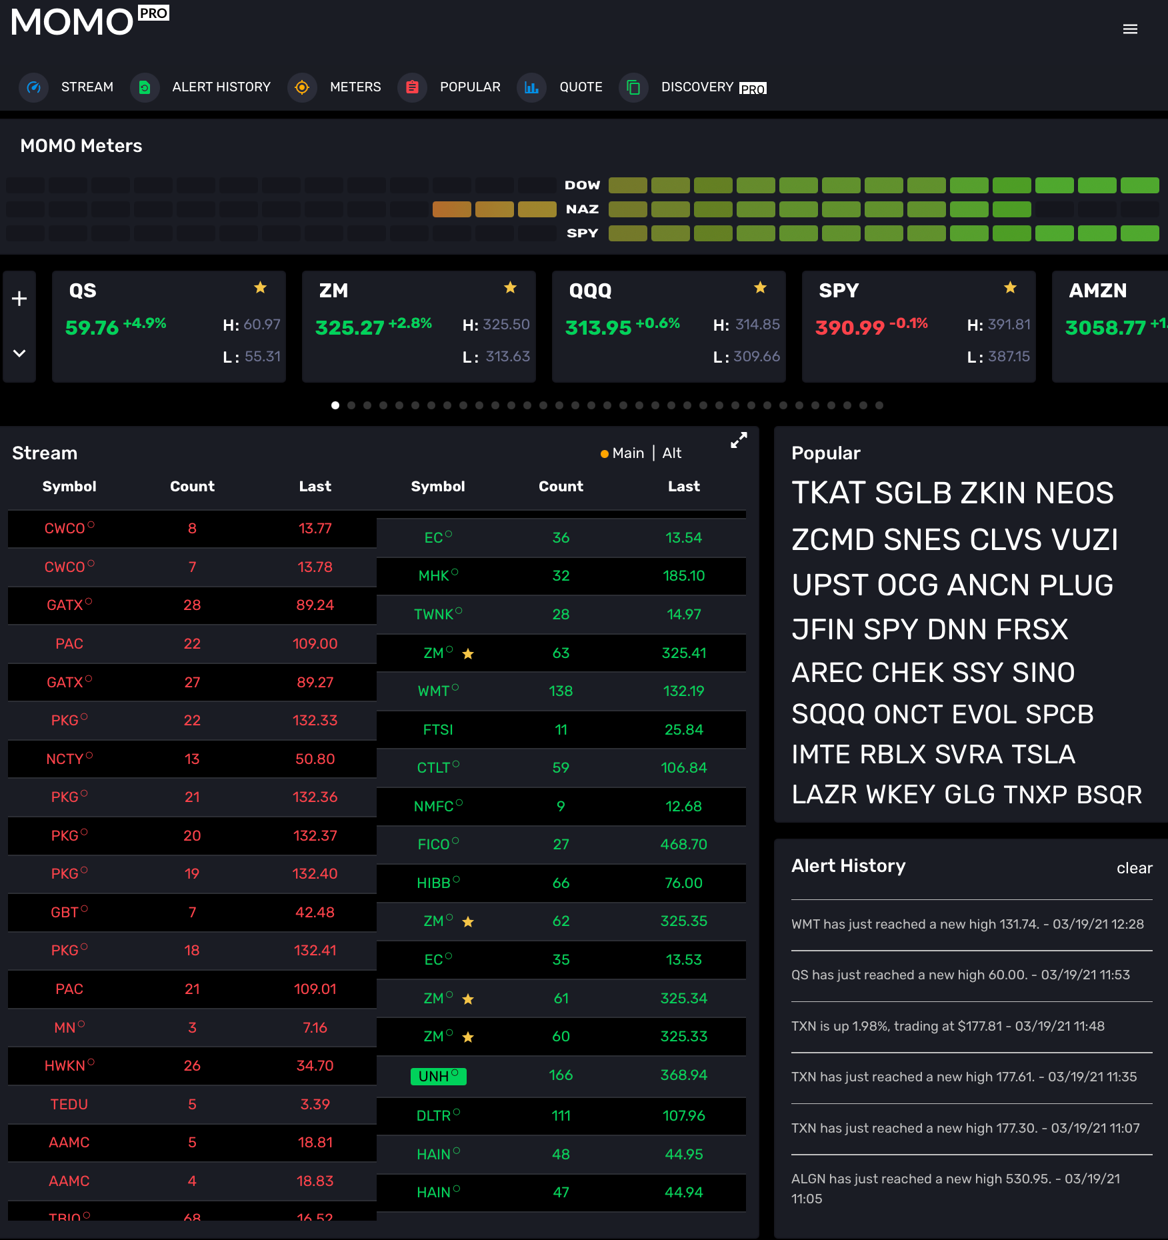Open RBLX in Popular list

[893, 755]
